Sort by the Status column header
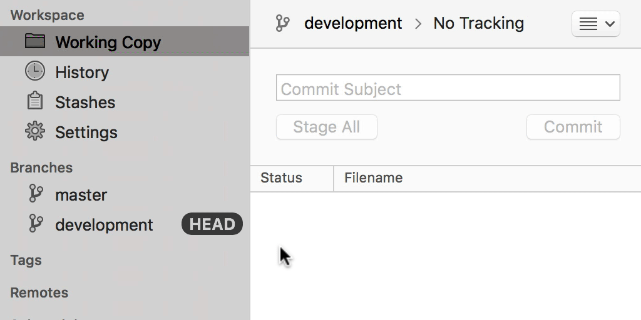641x320 pixels. [281, 178]
